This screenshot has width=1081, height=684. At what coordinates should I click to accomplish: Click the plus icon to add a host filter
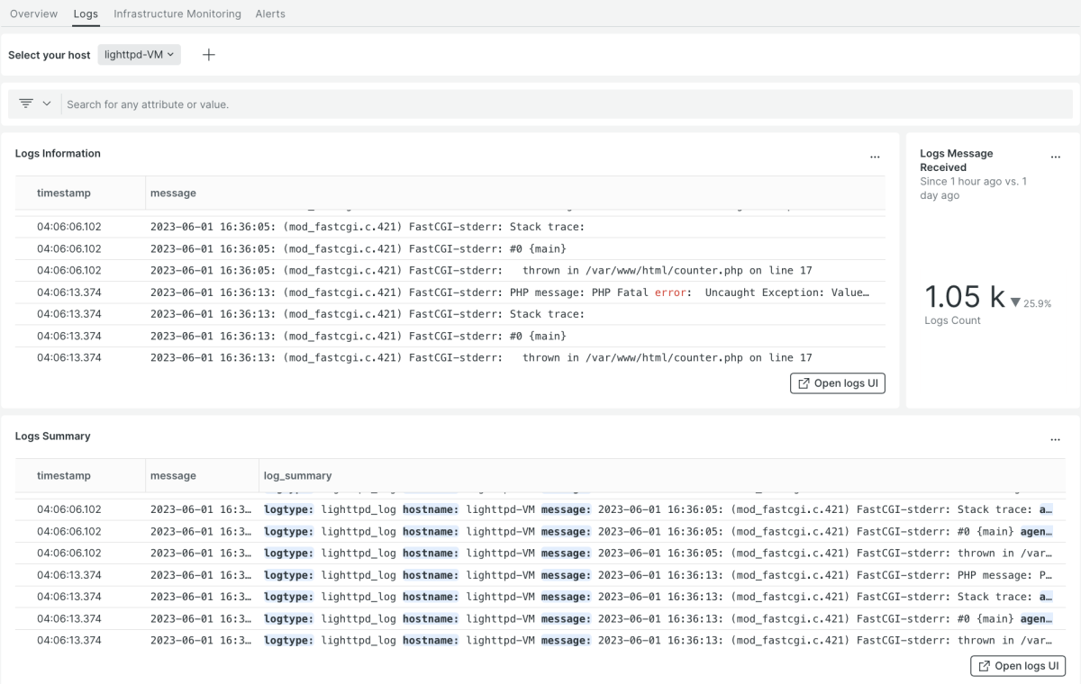coord(209,55)
